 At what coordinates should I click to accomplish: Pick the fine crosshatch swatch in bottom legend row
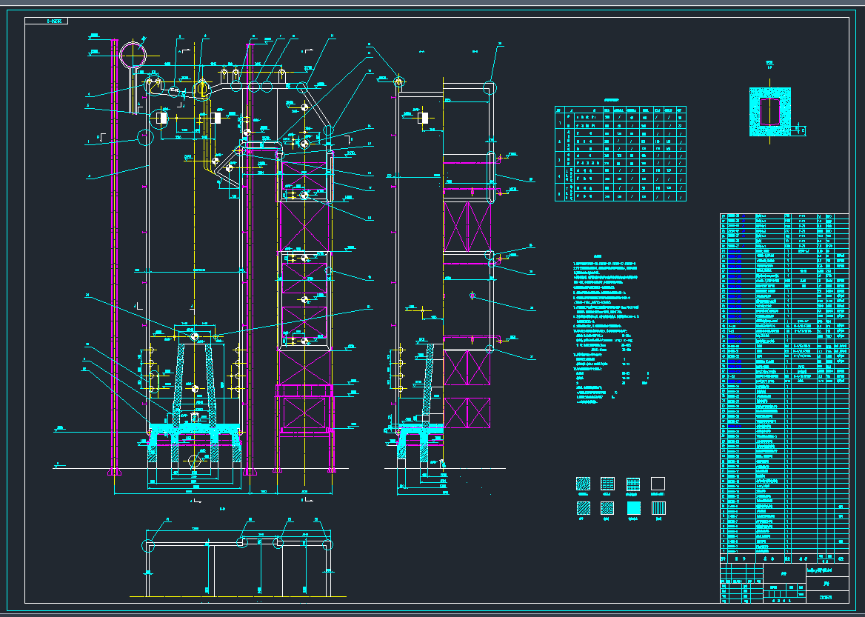(x=608, y=508)
